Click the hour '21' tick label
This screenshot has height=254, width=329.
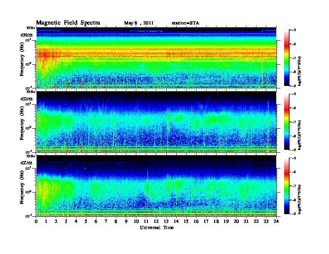pos(246,222)
